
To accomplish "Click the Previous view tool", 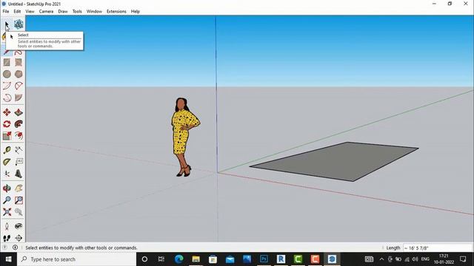I will pos(19,212).
